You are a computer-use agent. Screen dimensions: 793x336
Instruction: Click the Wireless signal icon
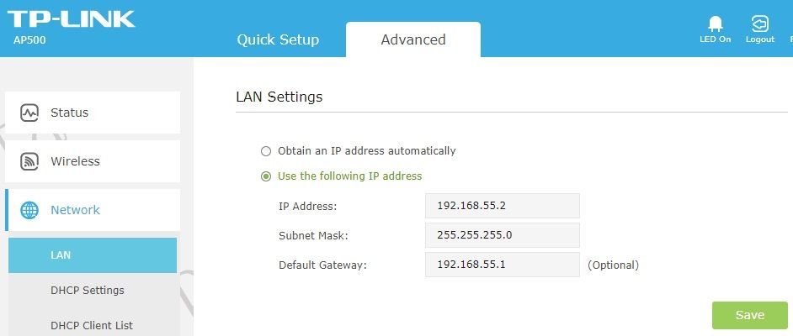click(29, 161)
